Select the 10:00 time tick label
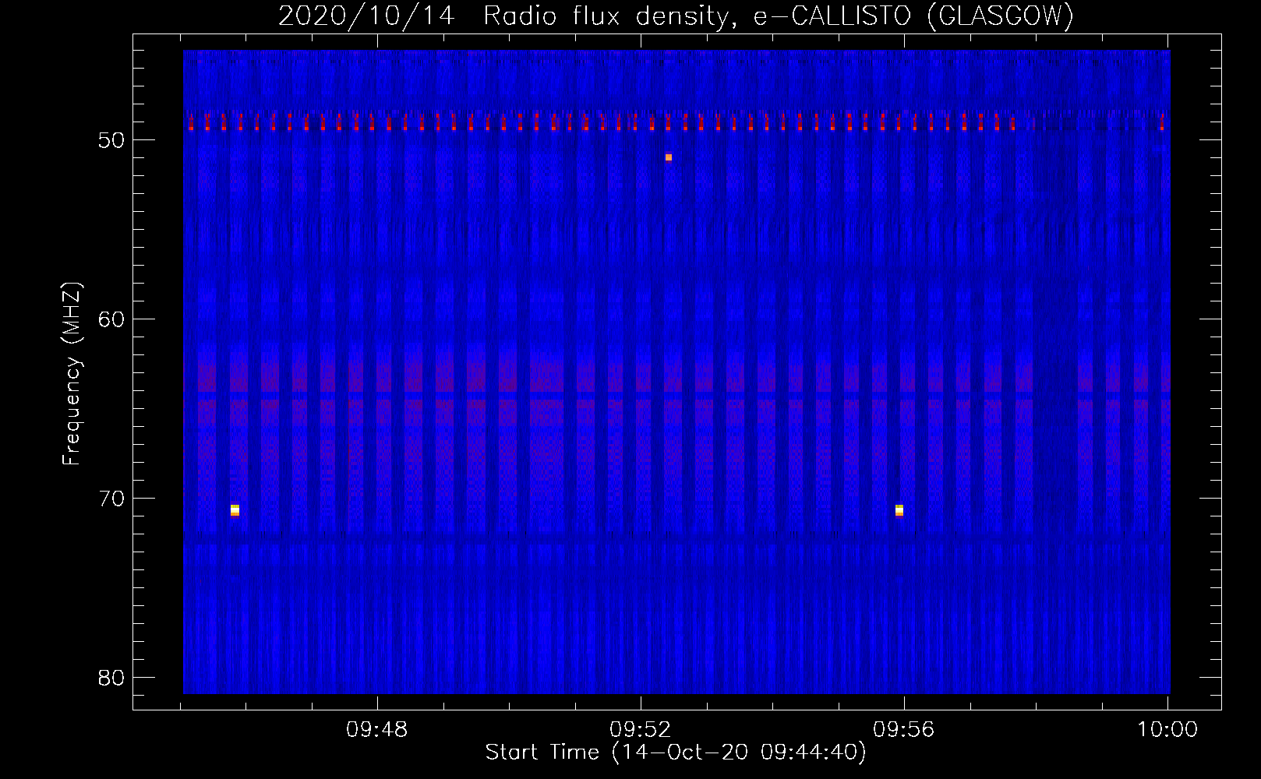Viewport: 1261px width, 779px height. (x=1167, y=730)
